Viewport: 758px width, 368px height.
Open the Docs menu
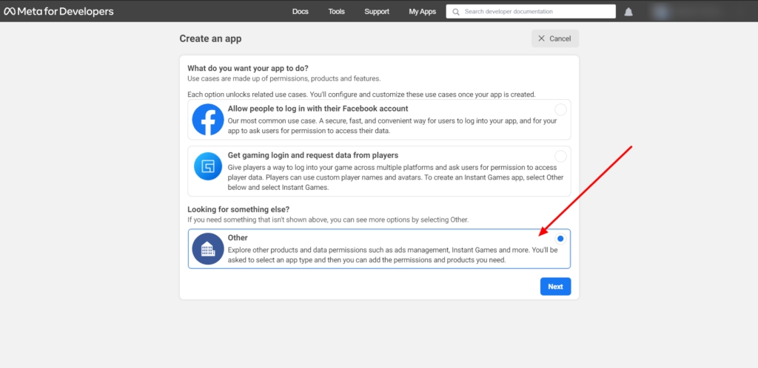pos(300,12)
